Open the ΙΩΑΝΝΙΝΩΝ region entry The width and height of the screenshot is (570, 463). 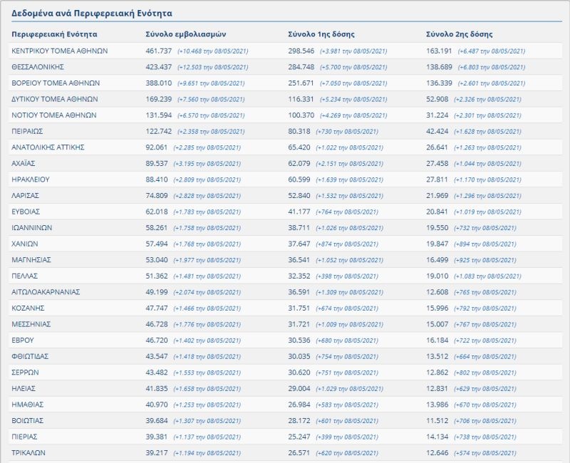pyautogui.click(x=32, y=227)
